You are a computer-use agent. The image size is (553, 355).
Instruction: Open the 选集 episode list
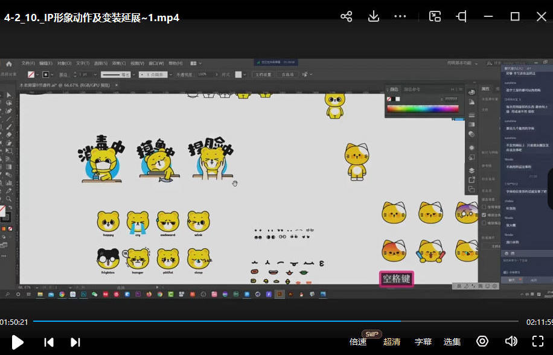pyautogui.click(x=452, y=342)
